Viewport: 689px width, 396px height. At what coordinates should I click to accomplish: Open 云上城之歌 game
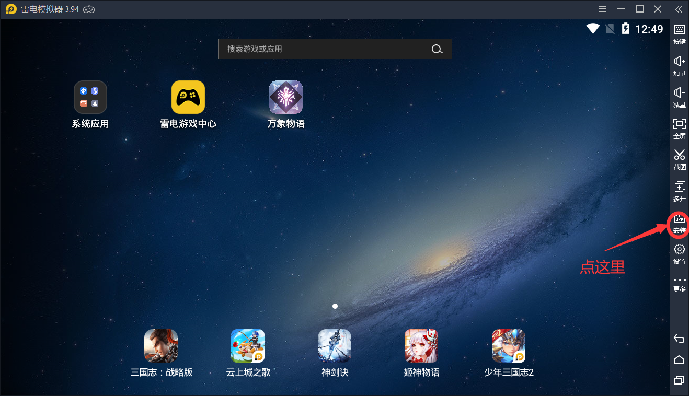248,353
